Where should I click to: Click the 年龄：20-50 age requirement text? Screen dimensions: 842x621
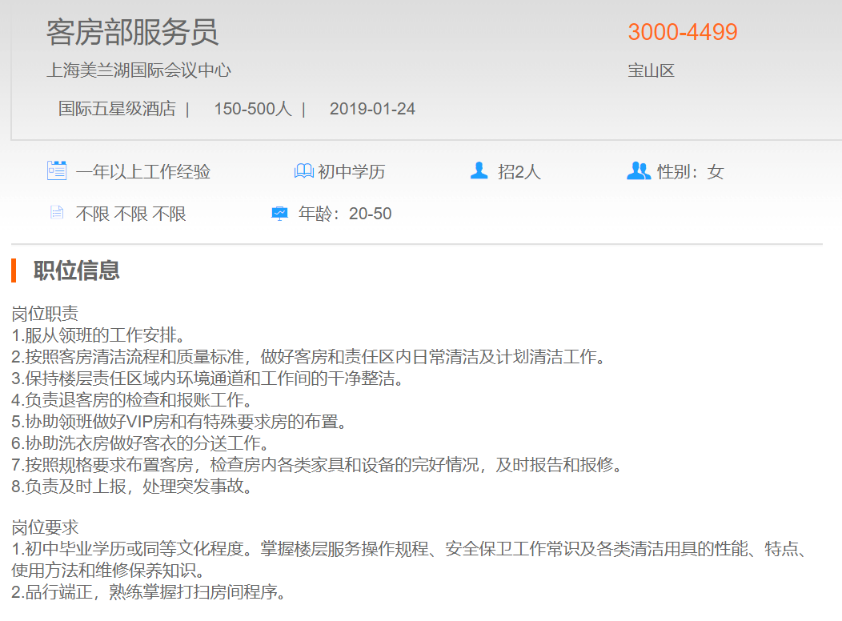pos(345,214)
